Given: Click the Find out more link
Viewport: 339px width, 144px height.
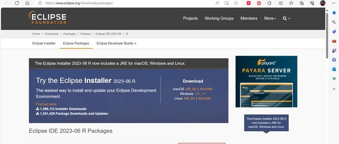Looking at the screenshot, I should pos(46,104).
